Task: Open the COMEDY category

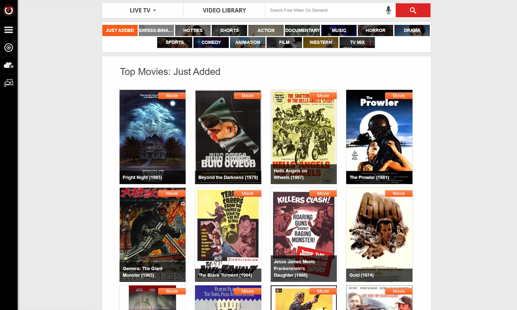Action: (x=211, y=42)
